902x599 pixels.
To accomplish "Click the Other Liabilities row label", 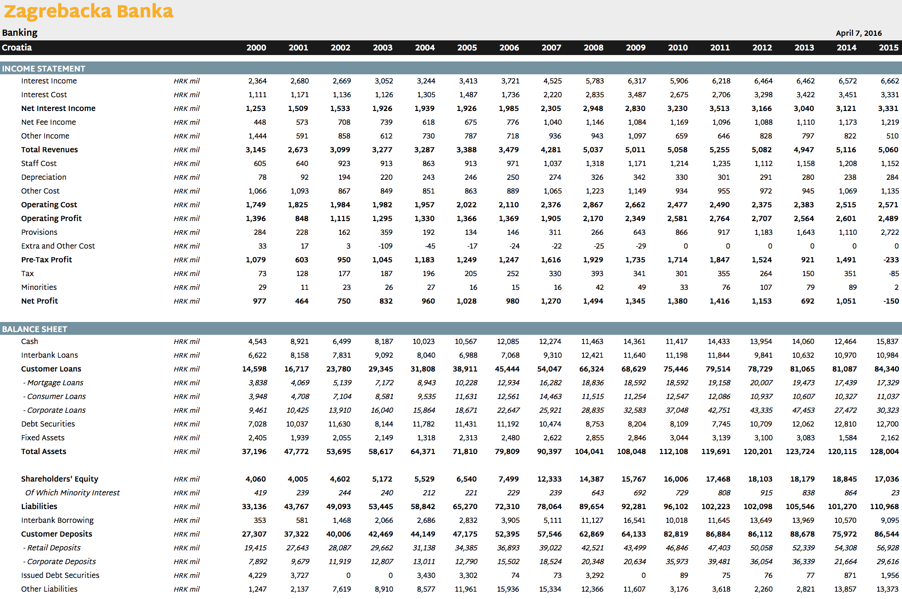I will 49,589.
